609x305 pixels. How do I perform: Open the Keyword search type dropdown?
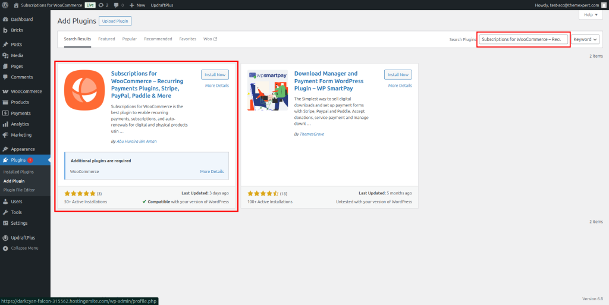point(585,39)
